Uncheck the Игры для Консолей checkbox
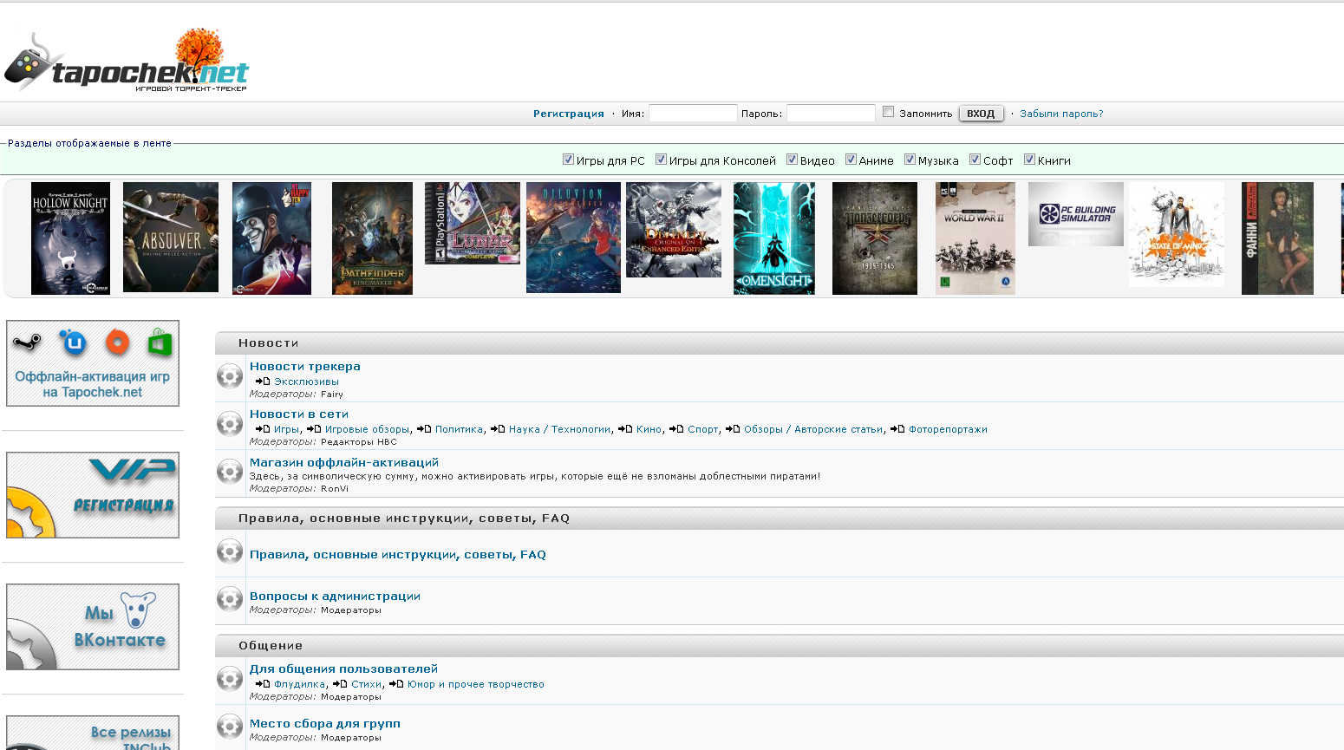The image size is (1344, 750). (661, 160)
